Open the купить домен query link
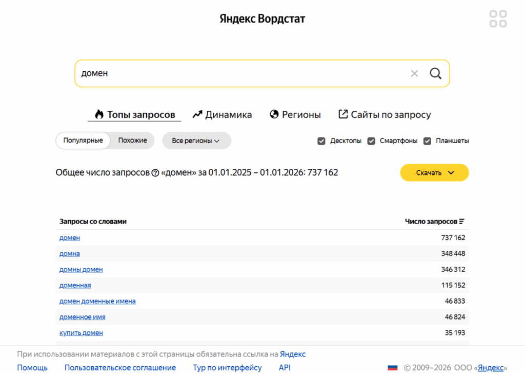This screenshot has height=375, width=525. coord(81,333)
